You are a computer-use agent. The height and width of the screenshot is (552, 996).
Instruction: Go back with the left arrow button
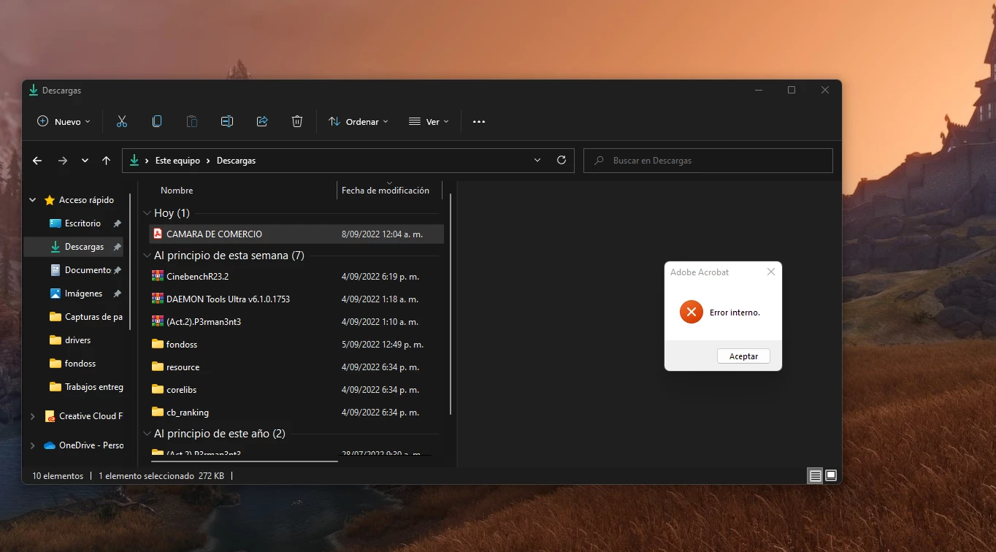pos(37,161)
